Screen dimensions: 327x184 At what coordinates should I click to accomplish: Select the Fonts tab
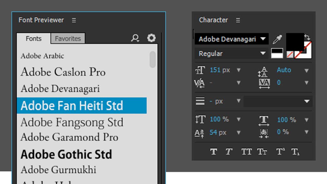[34, 38]
